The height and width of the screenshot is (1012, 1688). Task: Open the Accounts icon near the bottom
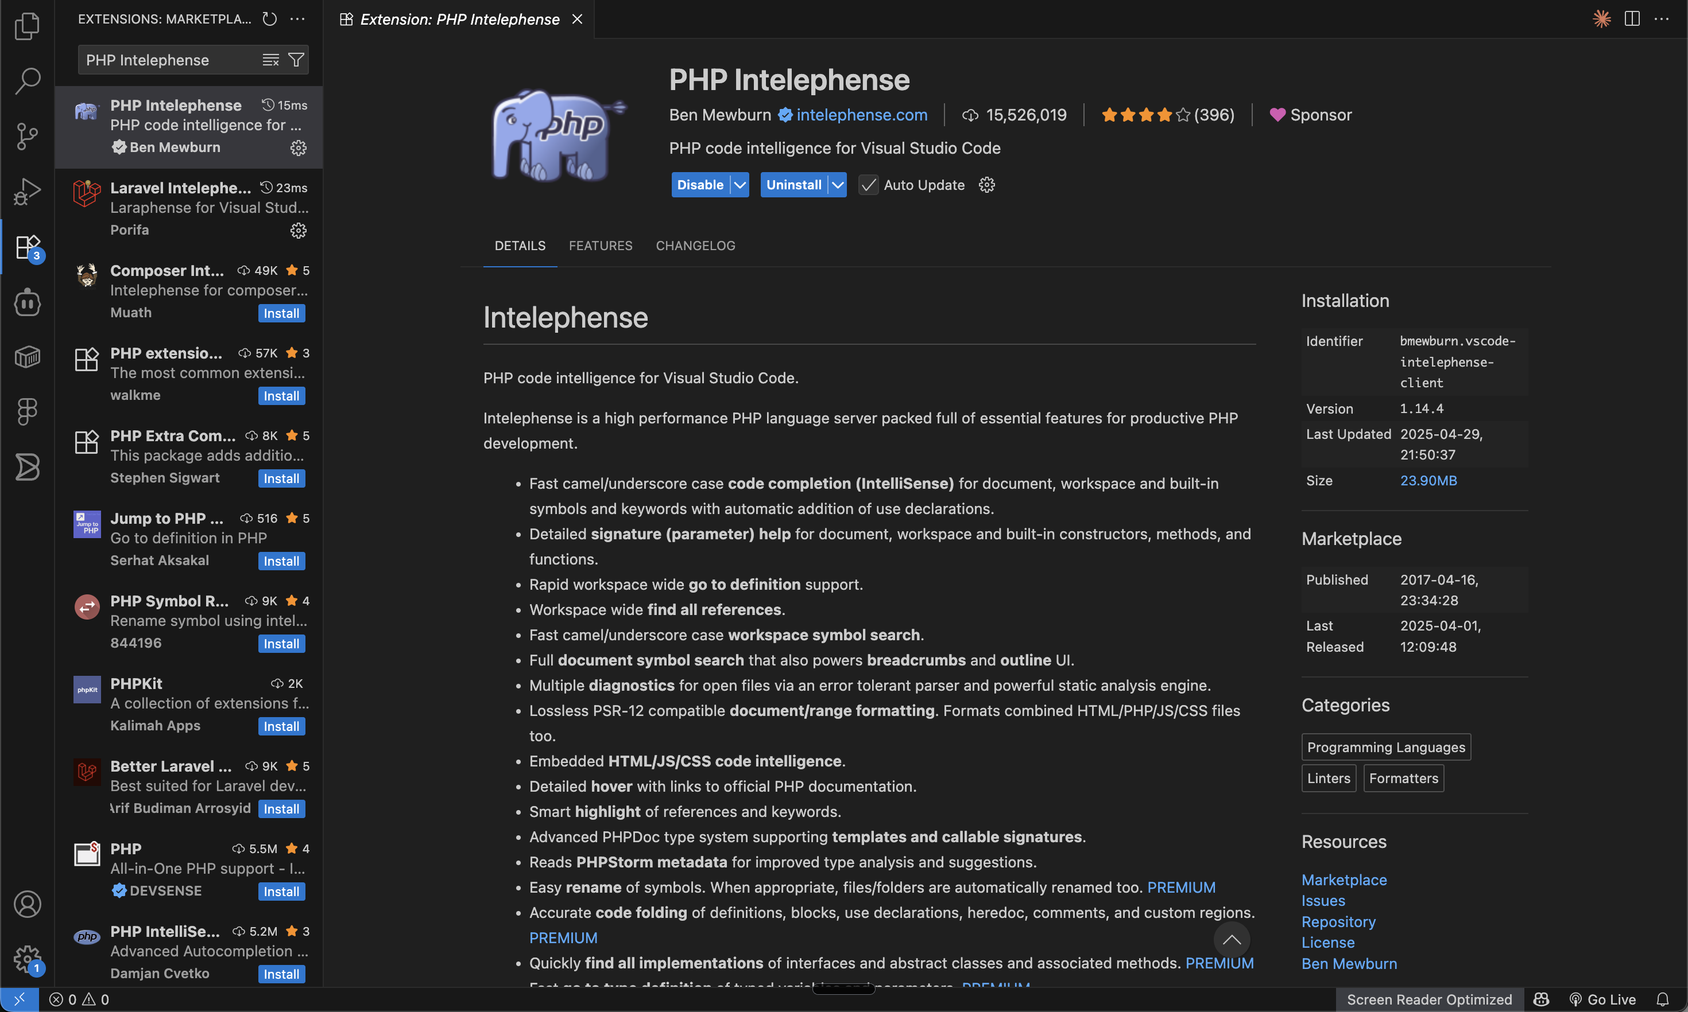point(26,904)
